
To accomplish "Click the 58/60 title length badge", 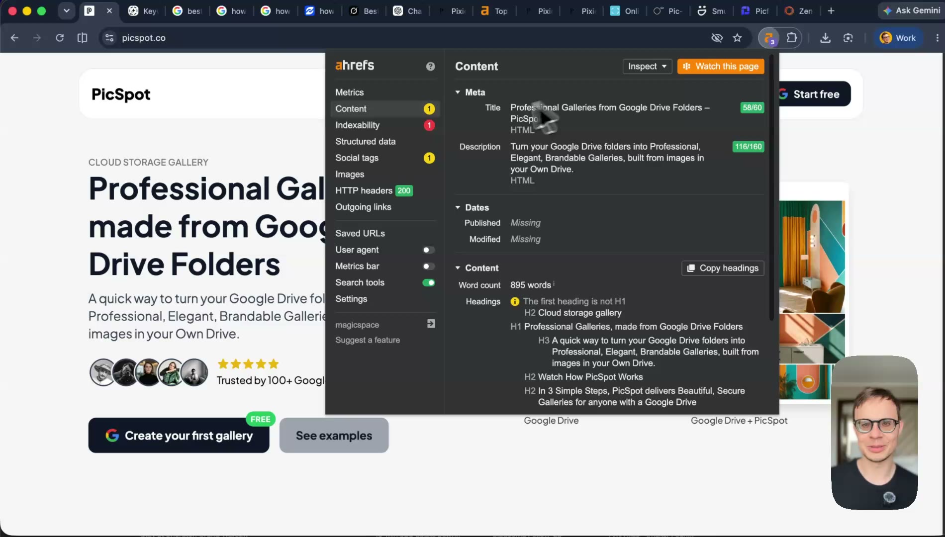I will [x=752, y=107].
